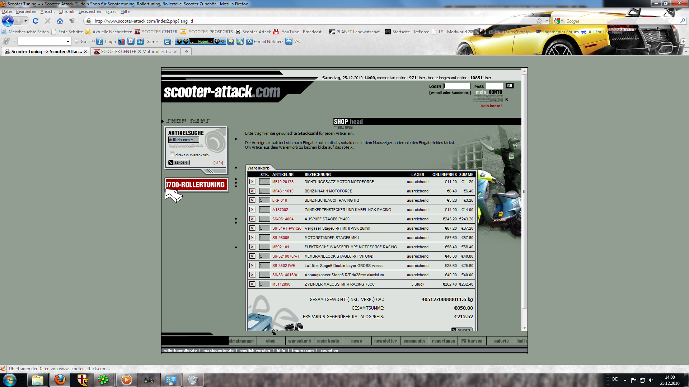Remove AUSPUFF STAGE6 R1400 item with red X

pyautogui.click(x=252, y=219)
